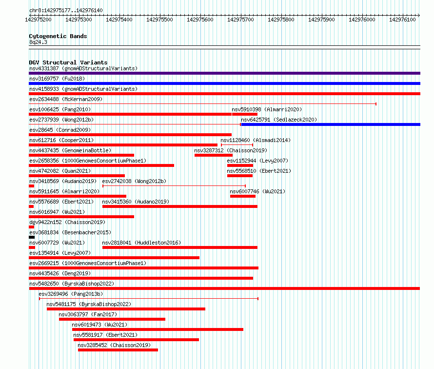Select esv1354914 (Levy2007) label

click(60, 253)
